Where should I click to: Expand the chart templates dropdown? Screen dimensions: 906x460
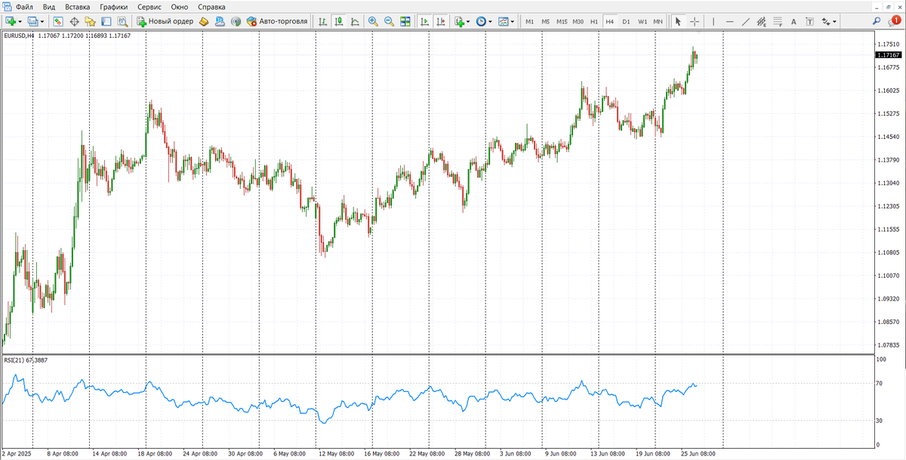click(513, 21)
